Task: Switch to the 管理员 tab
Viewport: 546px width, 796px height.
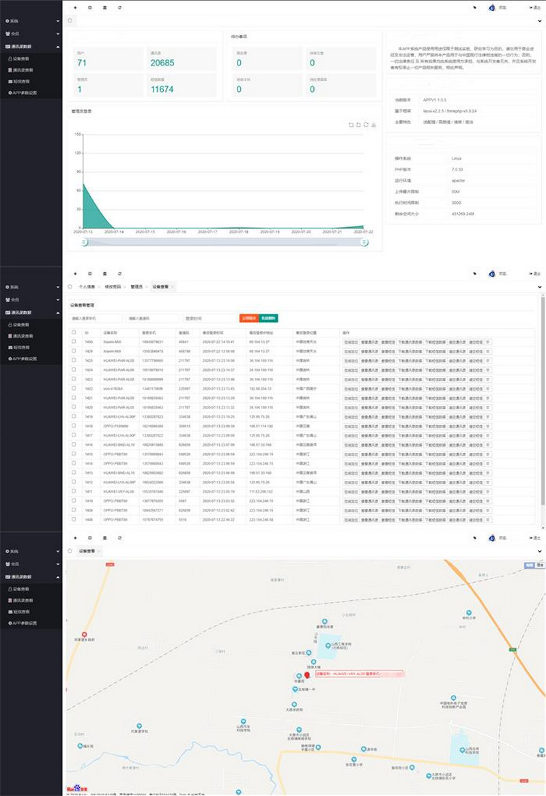Action: 136,287
